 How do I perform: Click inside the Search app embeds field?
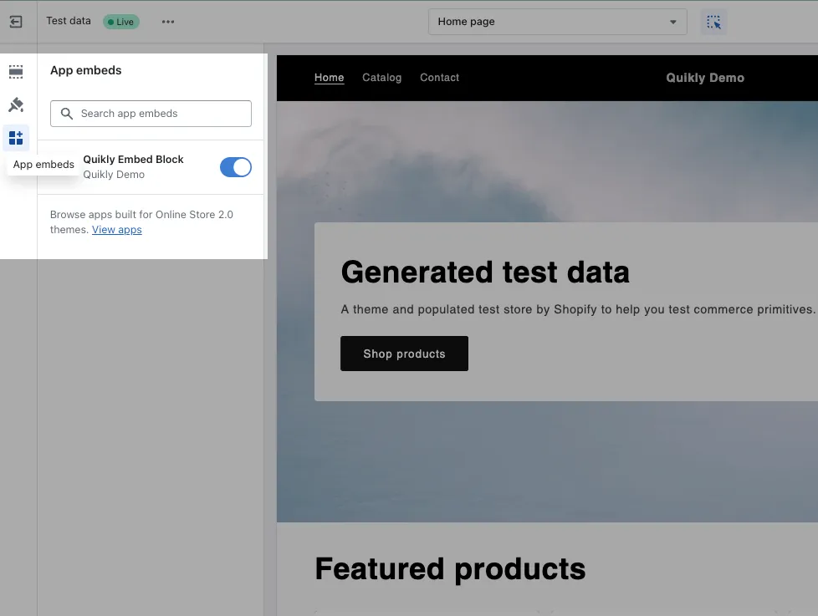pyautogui.click(x=151, y=114)
